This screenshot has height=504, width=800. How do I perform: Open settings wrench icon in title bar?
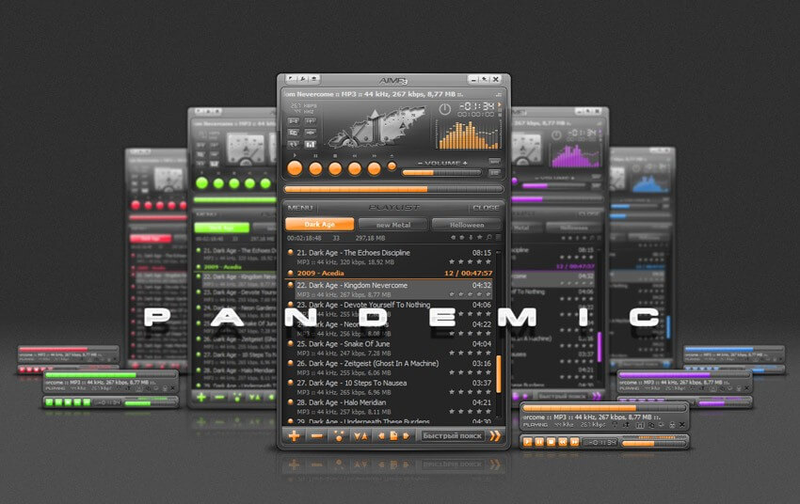tap(303, 78)
